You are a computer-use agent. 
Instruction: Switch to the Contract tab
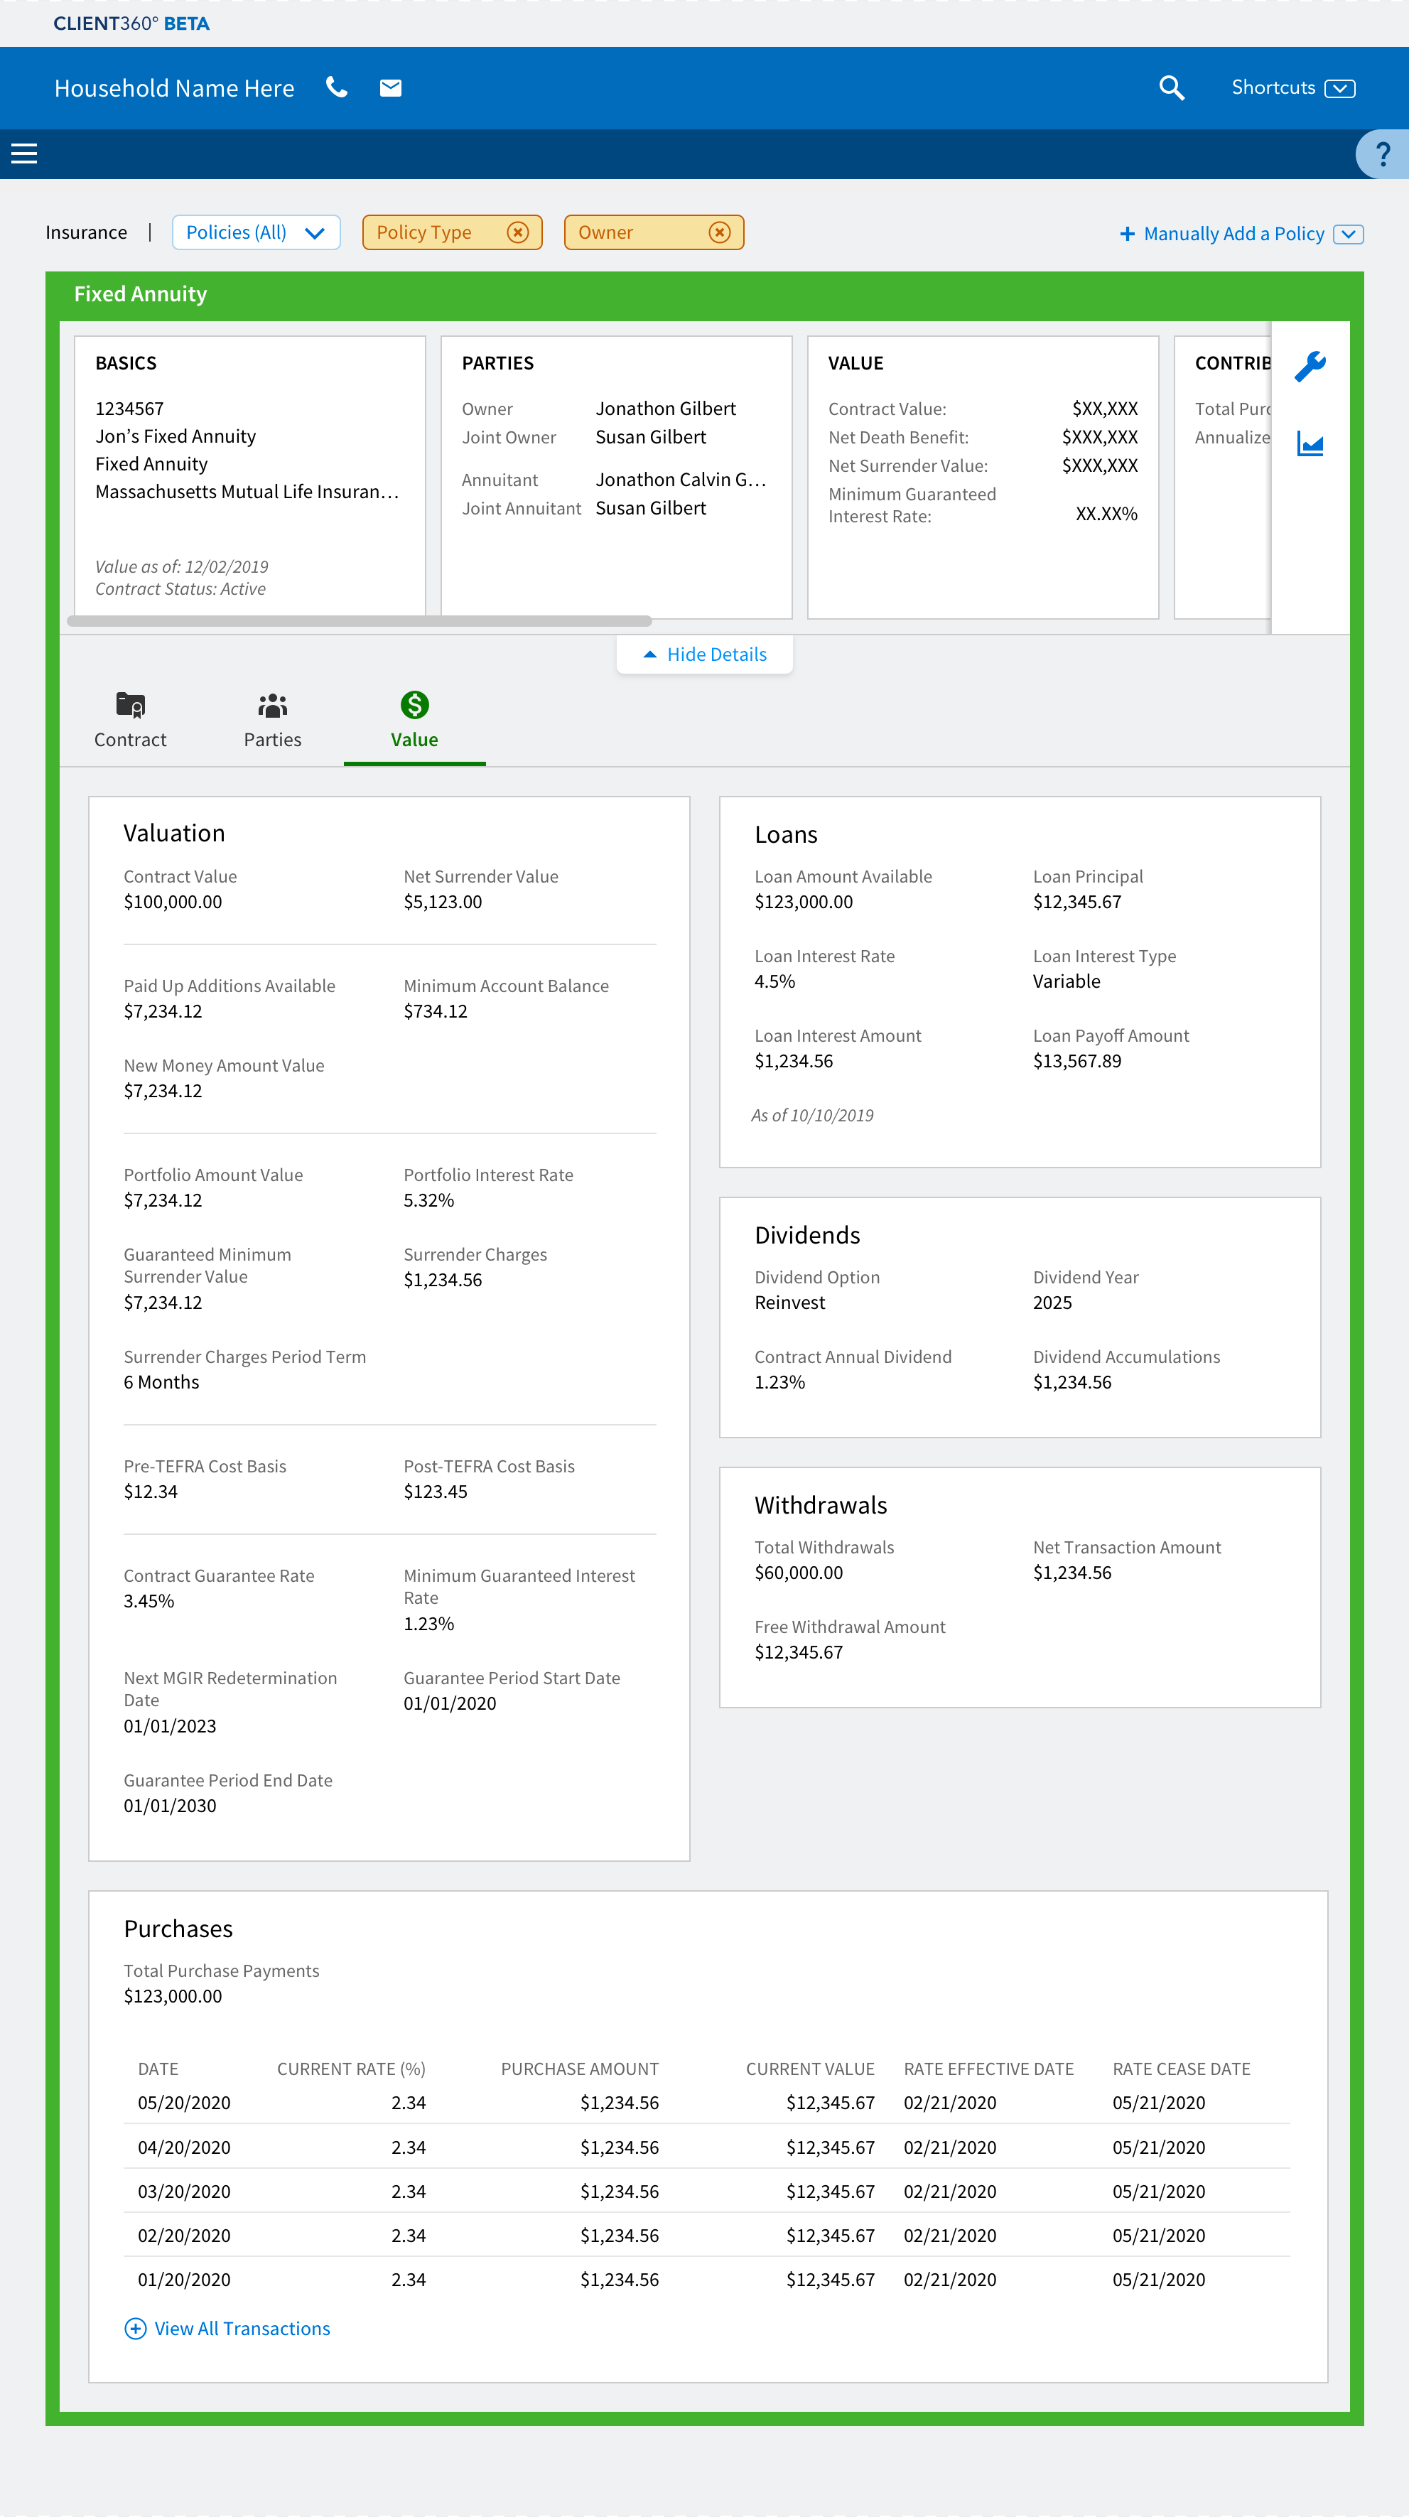[130, 721]
